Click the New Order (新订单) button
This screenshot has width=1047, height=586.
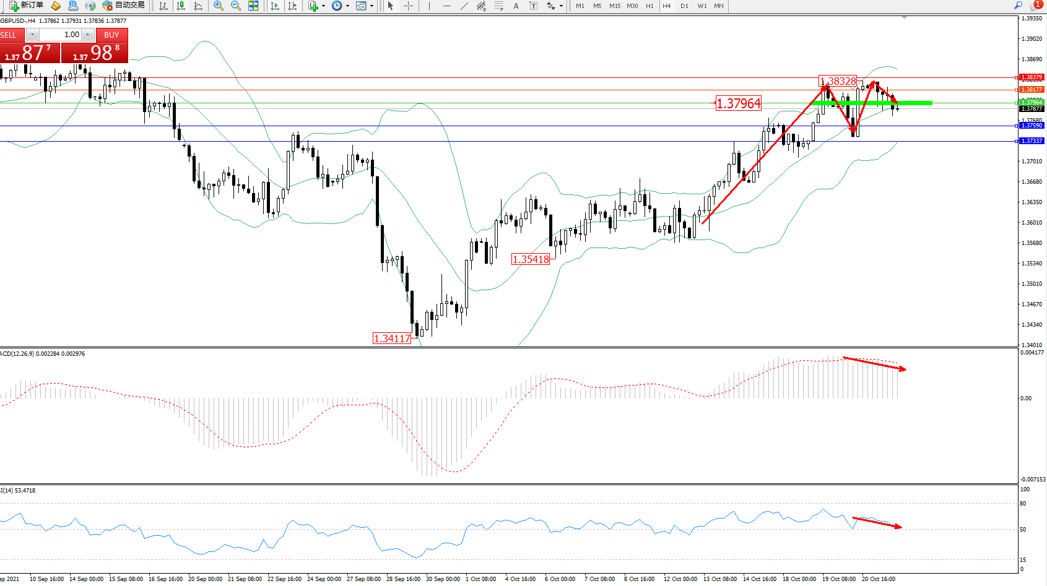click(26, 6)
